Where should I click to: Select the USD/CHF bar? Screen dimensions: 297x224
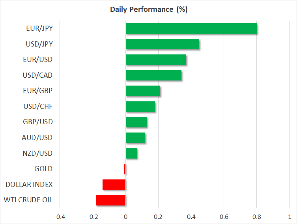click(140, 106)
